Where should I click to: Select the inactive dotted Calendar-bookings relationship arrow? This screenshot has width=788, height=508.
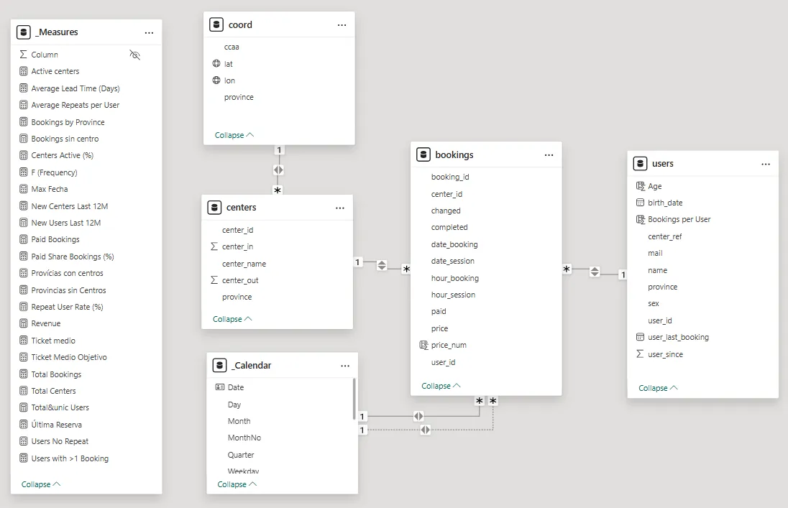[425, 430]
